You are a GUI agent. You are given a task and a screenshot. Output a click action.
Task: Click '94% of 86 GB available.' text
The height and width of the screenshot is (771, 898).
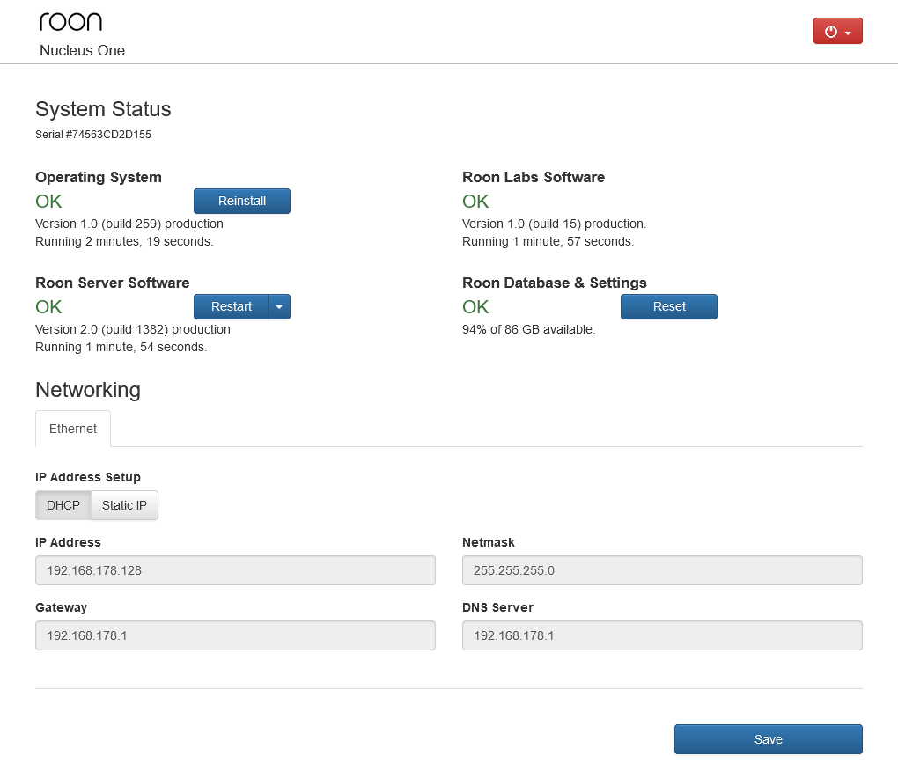pyautogui.click(x=528, y=330)
